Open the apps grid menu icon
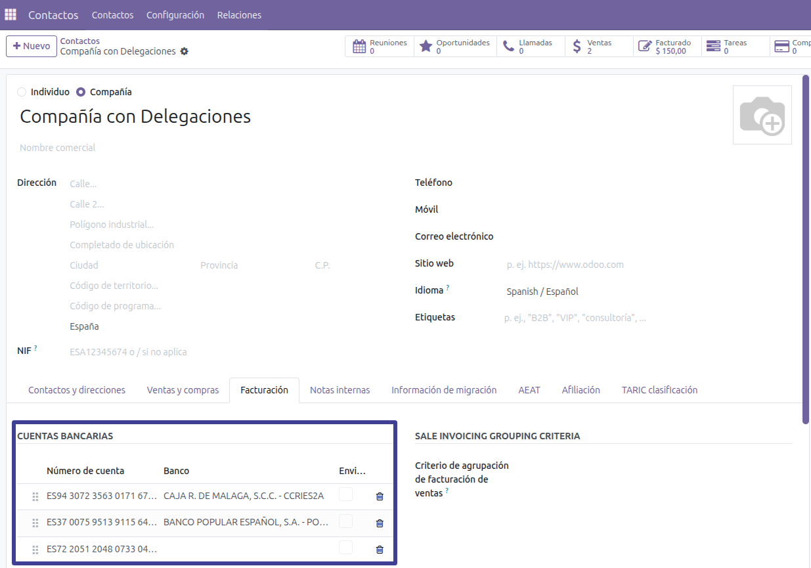Image resolution: width=811 pixels, height=568 pixels. (x=11, y=14)
